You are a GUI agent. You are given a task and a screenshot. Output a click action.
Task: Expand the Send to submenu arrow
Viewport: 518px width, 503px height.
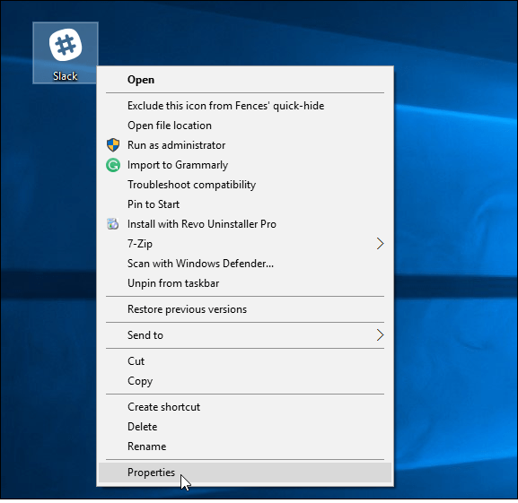pos(381,335)
